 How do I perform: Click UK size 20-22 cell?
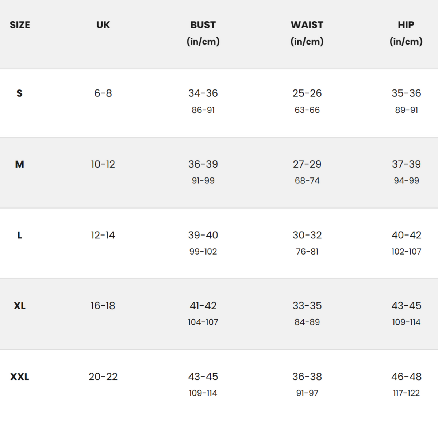point(103,377)
